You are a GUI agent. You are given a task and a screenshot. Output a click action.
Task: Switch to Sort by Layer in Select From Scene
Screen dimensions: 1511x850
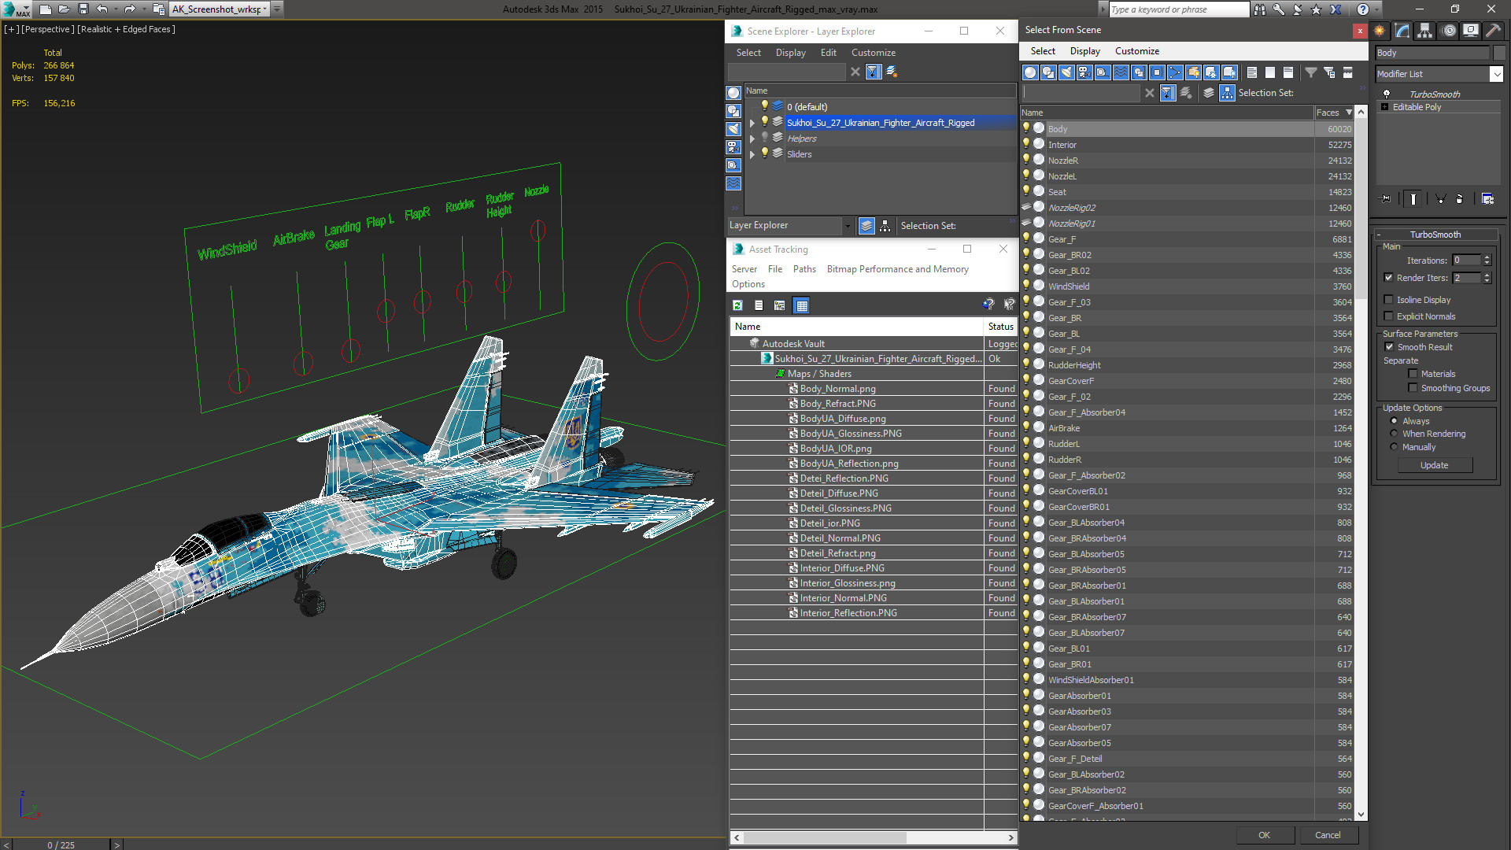pyautogui.click(x=1209, y=93)
